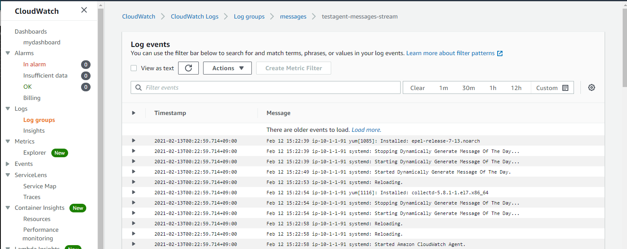Close the CloudWatch navigation sidebar
The height and width of the screenshot is (249, 627).
click(x=84, y=9)
